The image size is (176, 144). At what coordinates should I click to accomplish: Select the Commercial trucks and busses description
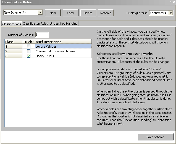(x=63, y=51)
